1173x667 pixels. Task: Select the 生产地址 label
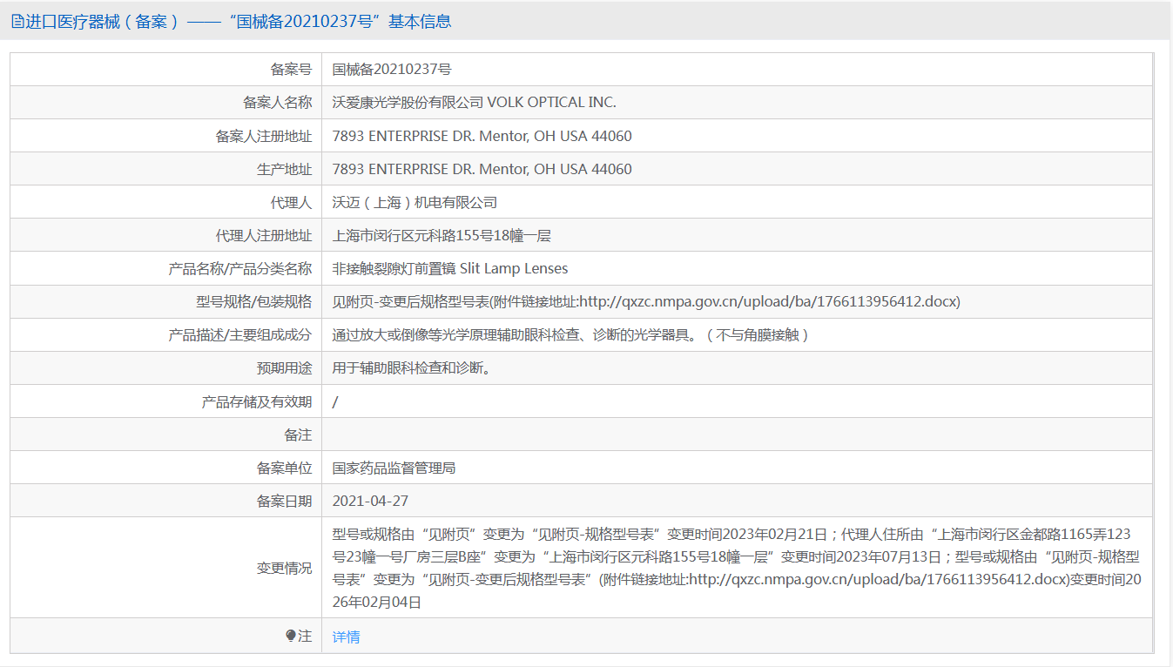click(x=284, y=169)
